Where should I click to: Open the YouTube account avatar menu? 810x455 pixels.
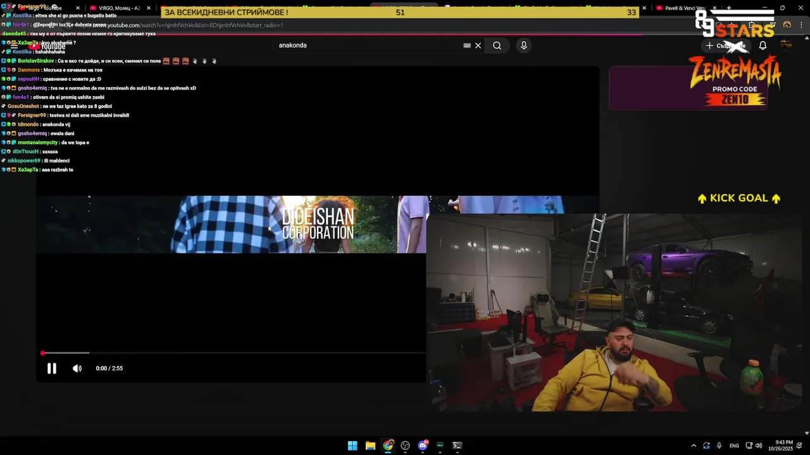point(786,45)
